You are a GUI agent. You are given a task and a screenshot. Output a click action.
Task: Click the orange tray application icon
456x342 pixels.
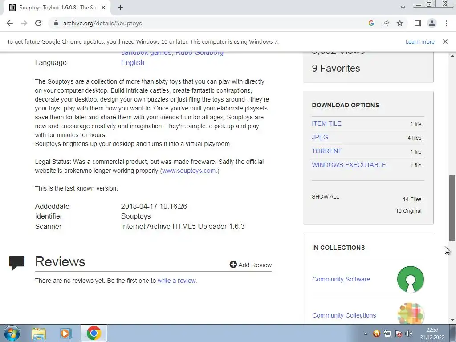(x=377, y=333)
